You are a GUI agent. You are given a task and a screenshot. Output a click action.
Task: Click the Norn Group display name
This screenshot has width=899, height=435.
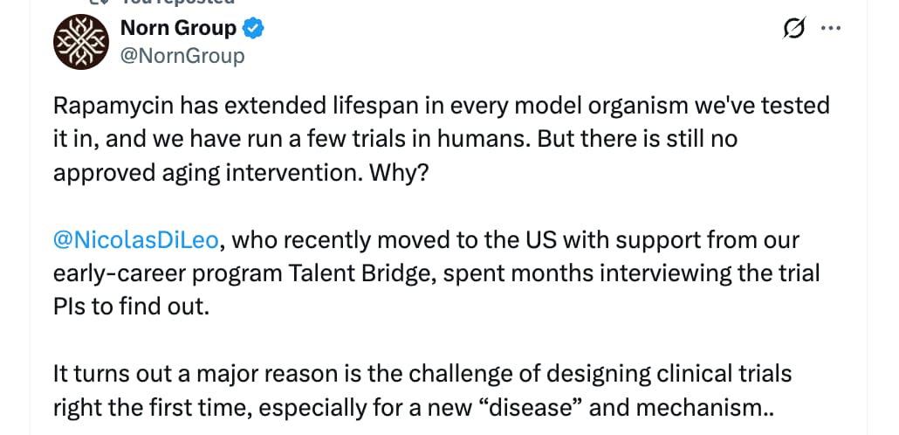pyautogui.click(x=178, y=29)
